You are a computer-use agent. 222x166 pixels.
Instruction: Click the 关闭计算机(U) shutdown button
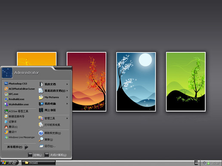tap(55, 155)
